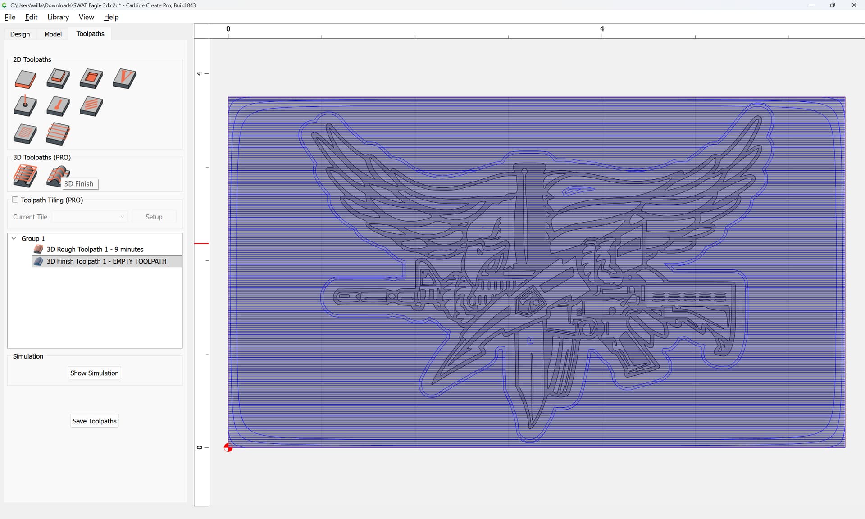Select the Texture toolpath icon
The height and width of the screenshot is (519, 865).
coord(91,106)
